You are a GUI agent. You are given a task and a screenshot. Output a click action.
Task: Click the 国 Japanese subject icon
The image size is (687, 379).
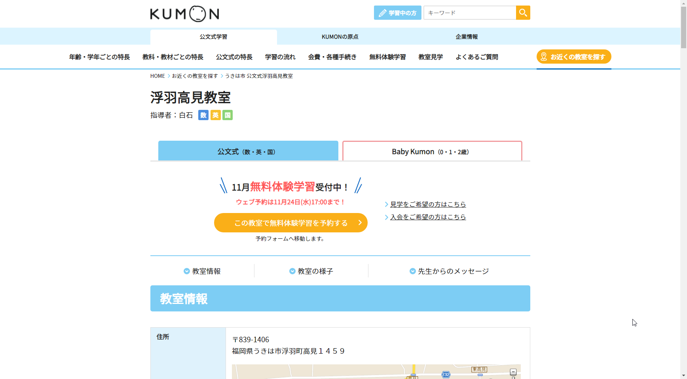[228, 115]
